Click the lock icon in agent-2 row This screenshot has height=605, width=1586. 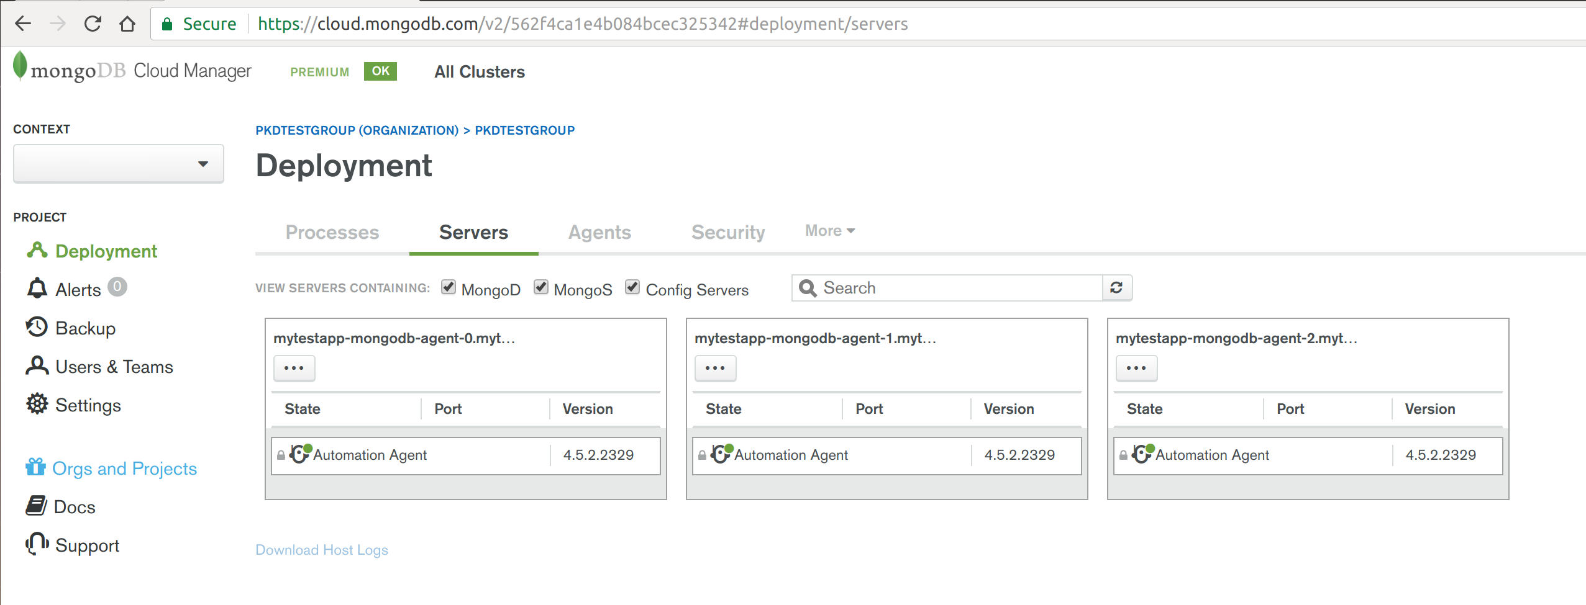(x=1123, y=455)
